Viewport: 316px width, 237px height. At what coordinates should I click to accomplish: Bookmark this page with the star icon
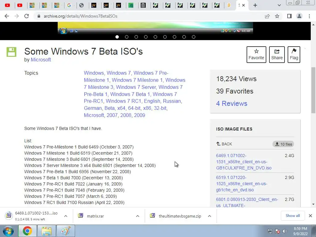coord(277,16)
